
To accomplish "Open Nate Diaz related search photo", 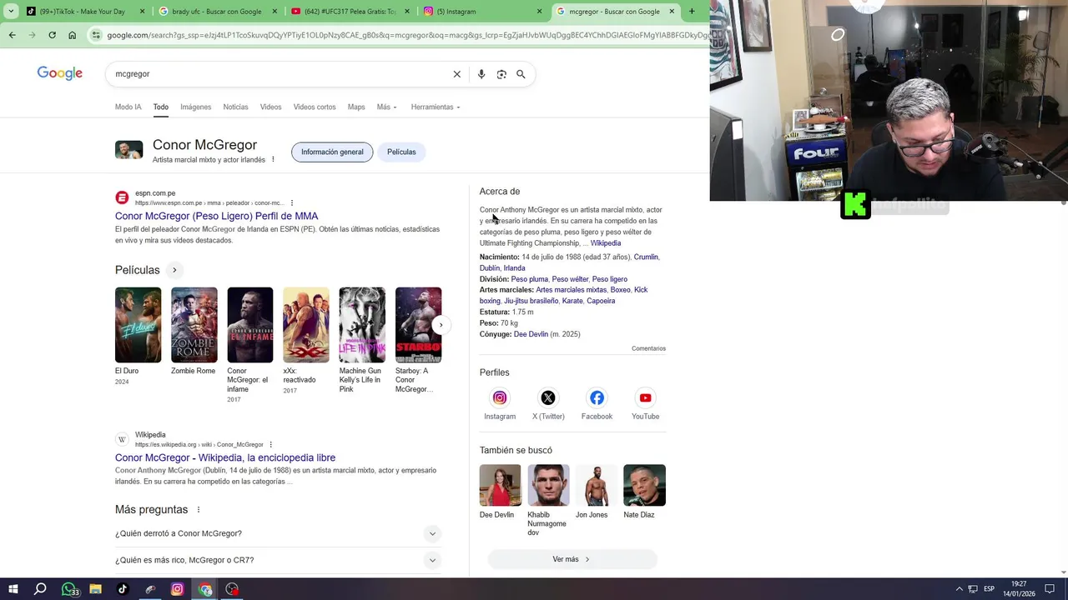I will click(644, 485).
